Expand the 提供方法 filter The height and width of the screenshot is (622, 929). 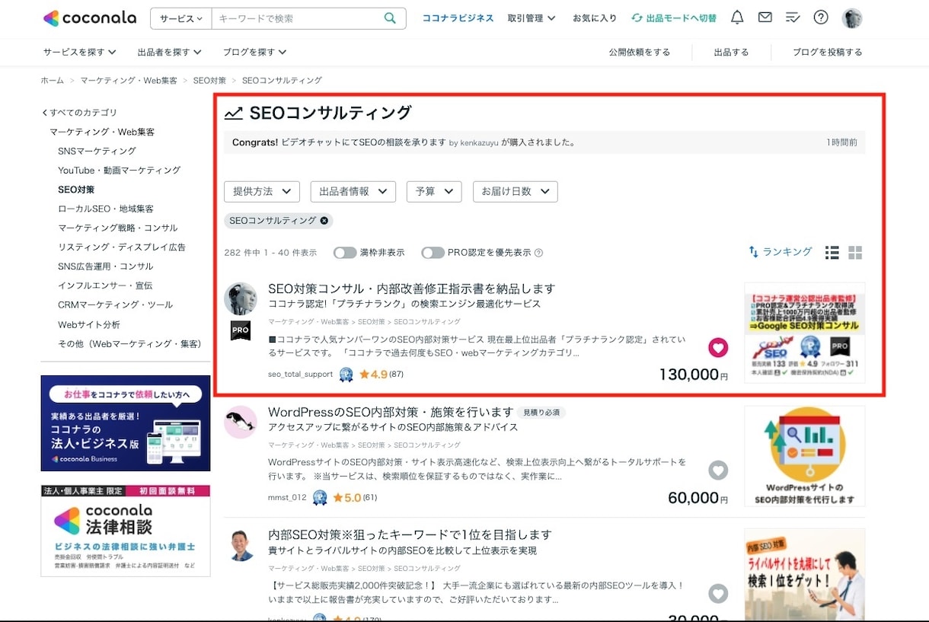point(262,192)
